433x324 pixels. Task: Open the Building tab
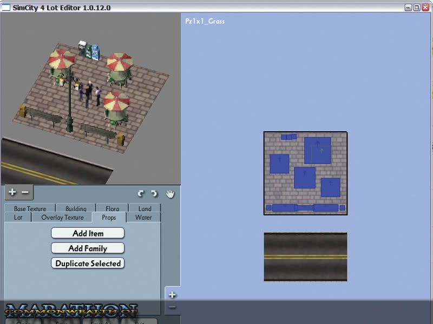(76, 209)
